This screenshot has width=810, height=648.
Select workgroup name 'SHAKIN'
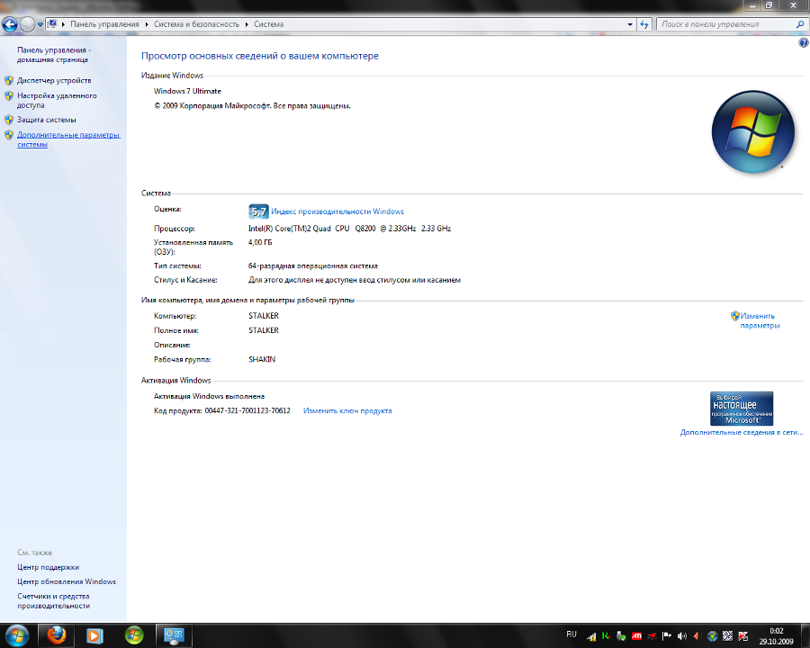[262, 359]
